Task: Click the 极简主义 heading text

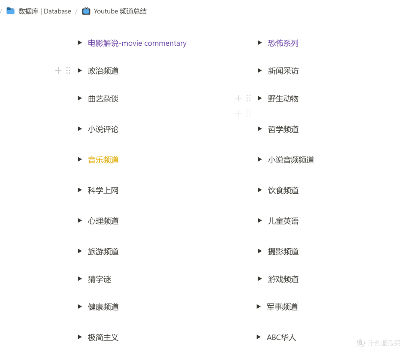Action: click(x=103, y=337)
